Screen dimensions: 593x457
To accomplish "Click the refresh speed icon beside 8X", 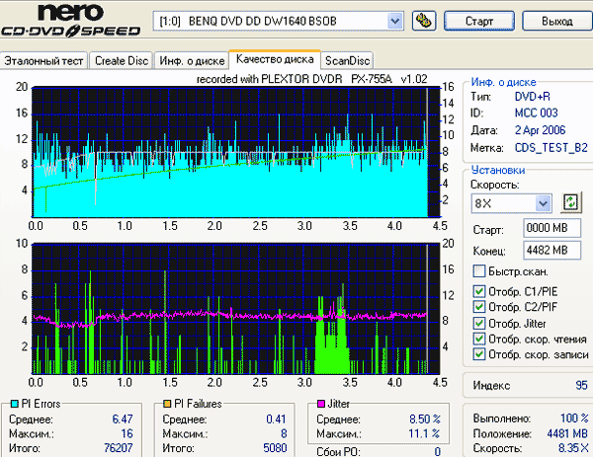I will [570, 202].
